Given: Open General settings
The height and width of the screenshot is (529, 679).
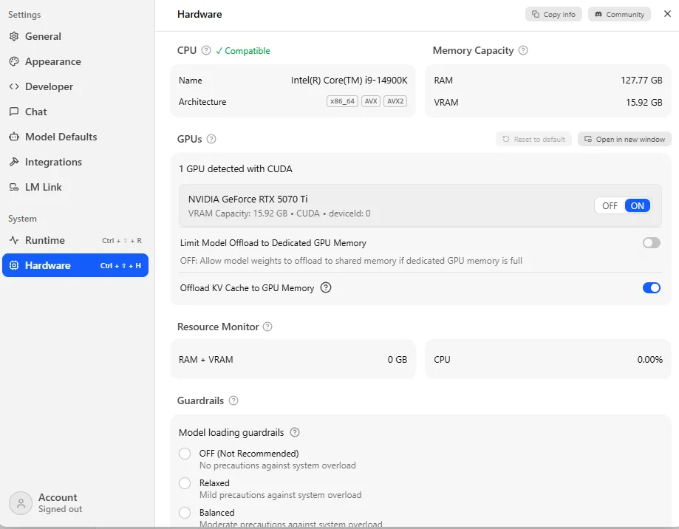Looking at the screenshot, I should pyautogui.click(x=75, y=36).
